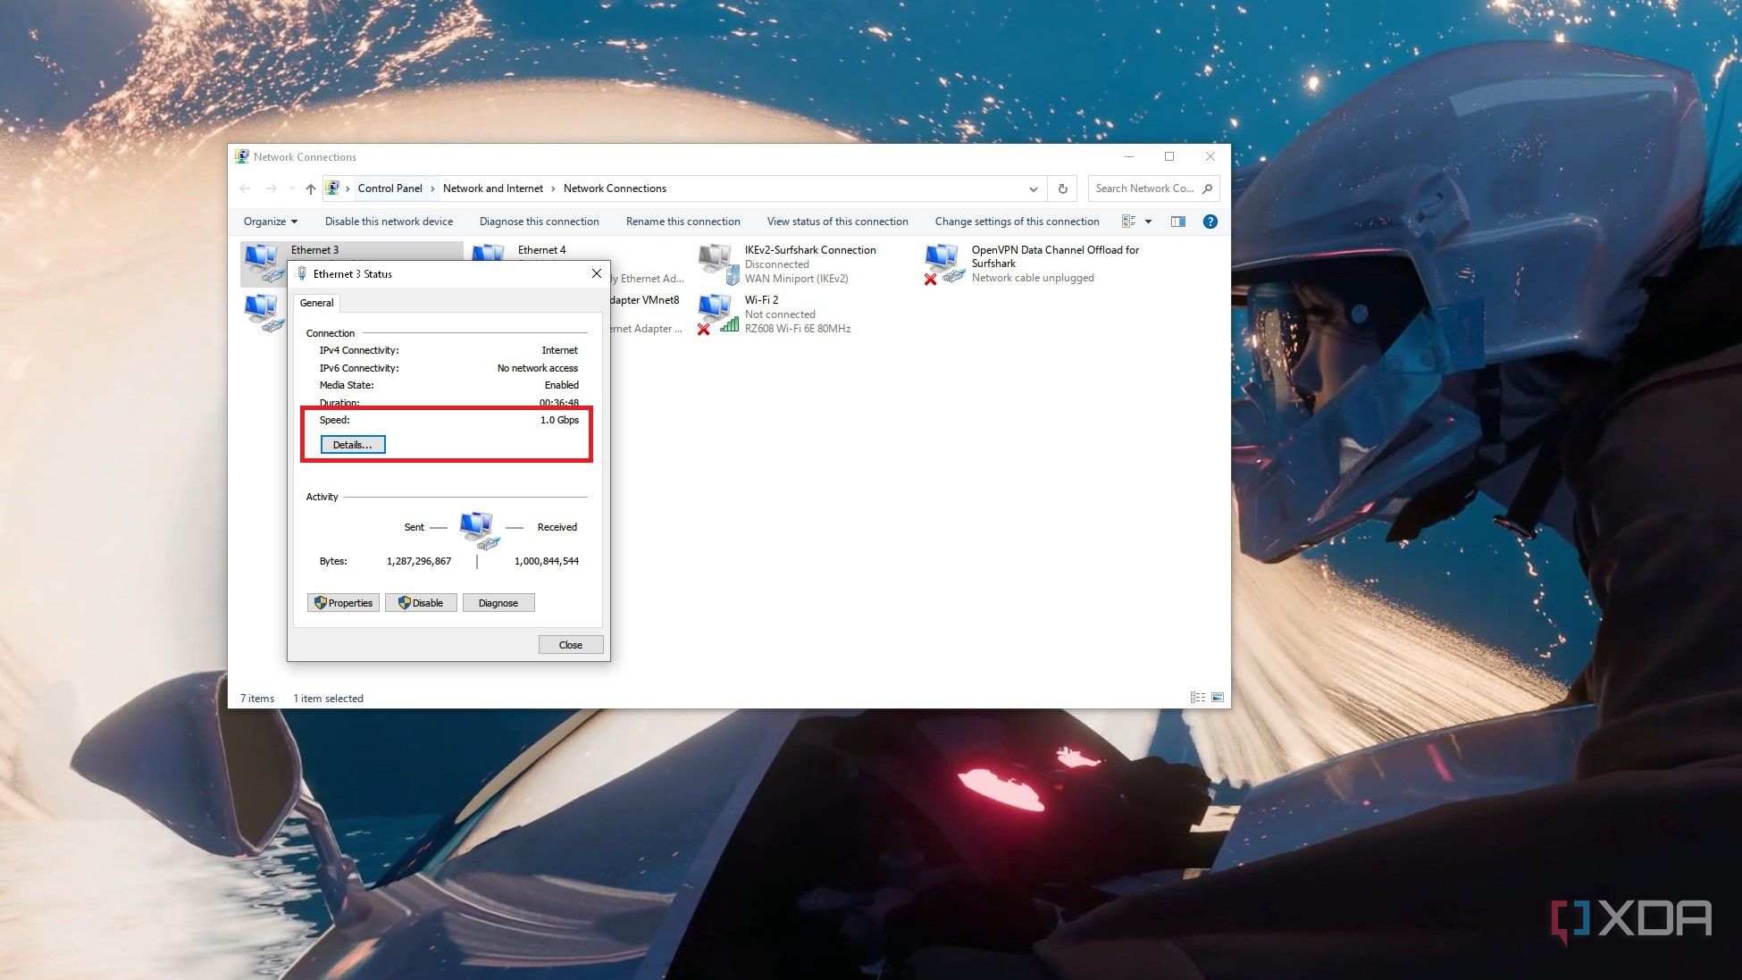This screenshot has width=1742, height=980.
Task: Click the Details... button
Action: click(353, 445)
